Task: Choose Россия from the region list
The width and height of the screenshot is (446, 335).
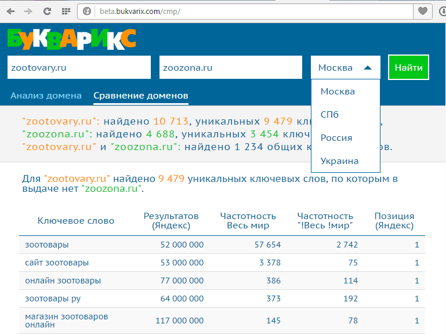Action: tap(336, 138)
